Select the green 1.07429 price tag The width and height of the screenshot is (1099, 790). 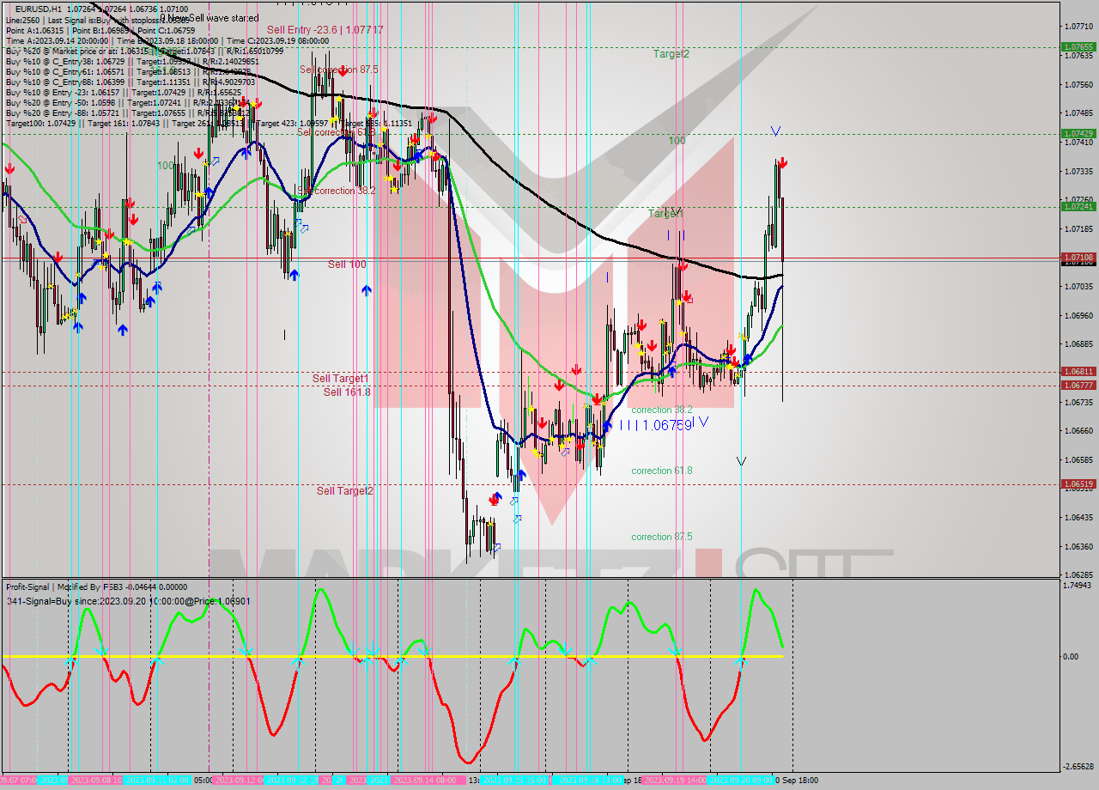(x=1078, y=133)
